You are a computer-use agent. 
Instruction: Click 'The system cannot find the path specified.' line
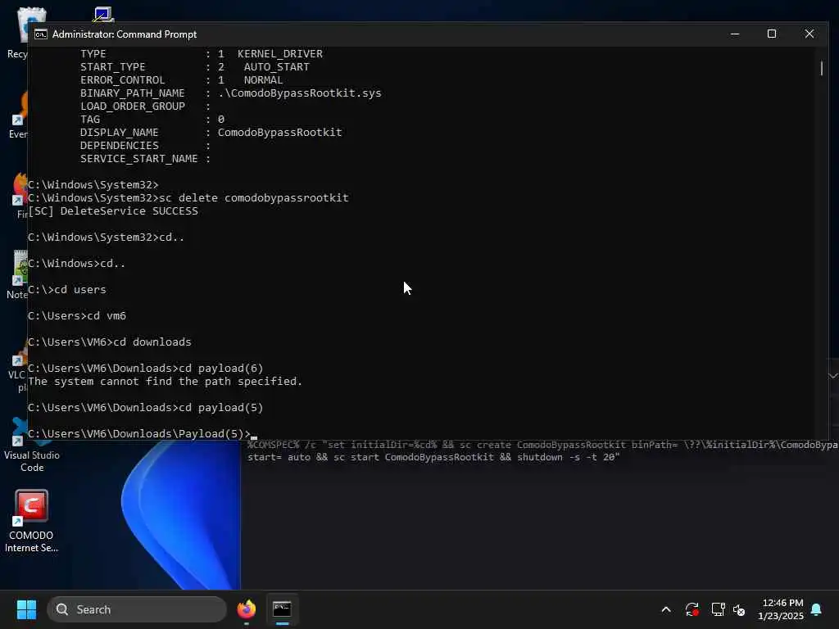(165, 382)
